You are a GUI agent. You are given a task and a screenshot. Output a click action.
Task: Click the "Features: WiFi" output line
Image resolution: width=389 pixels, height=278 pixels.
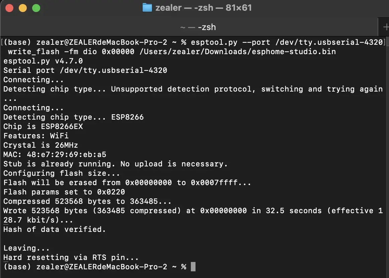(36, 136)
